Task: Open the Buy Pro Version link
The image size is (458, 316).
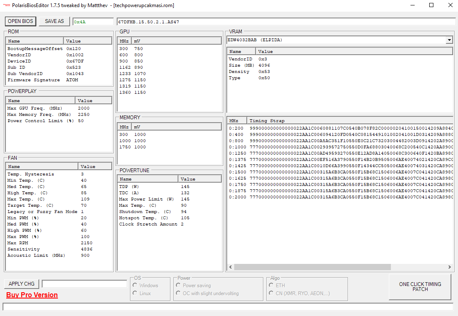Action: [32, 295]
